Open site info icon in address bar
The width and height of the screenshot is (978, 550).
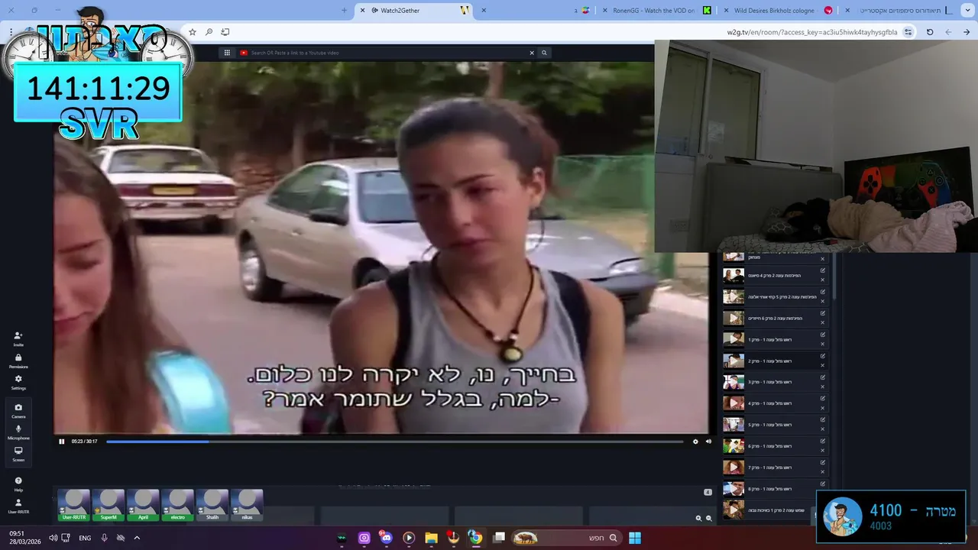click(x=908, y=32)
